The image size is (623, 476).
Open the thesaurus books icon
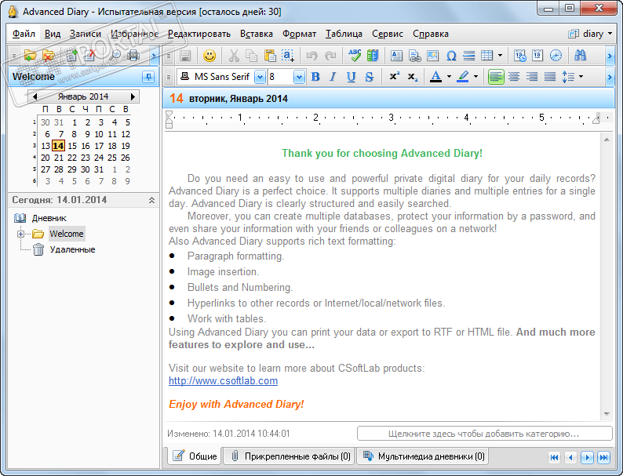pos(373,56)
